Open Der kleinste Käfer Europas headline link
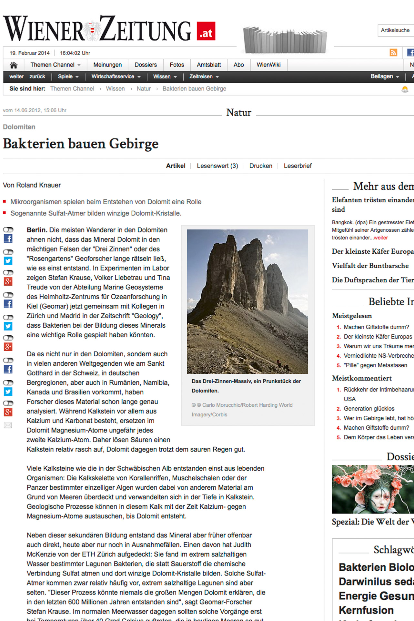Image resolution: width=414 pixels, height=621 pixels. coord(373,251)
